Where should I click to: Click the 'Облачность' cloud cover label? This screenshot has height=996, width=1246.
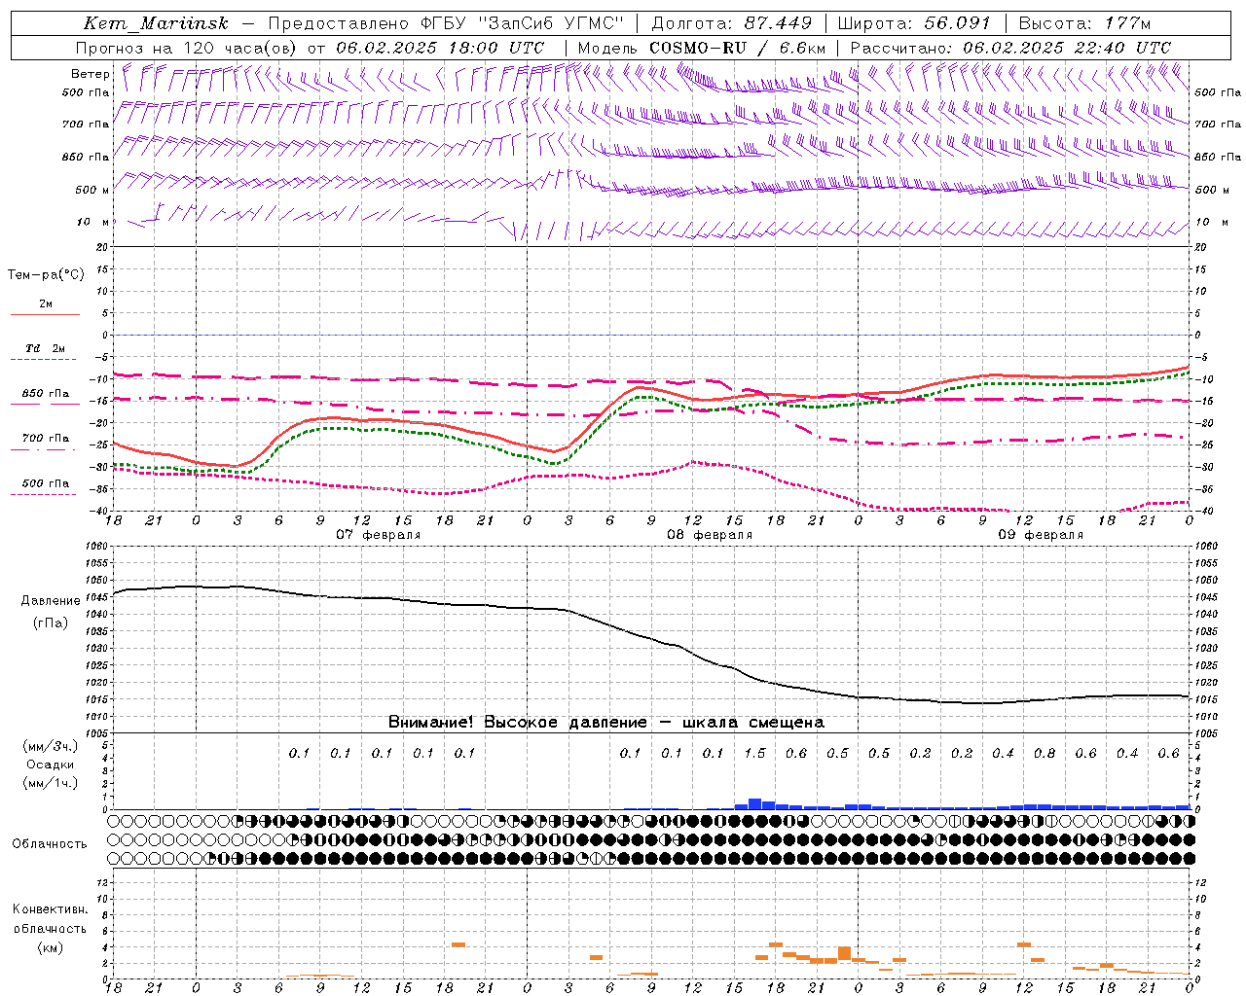pyautogui.click(x=50, y=844)
